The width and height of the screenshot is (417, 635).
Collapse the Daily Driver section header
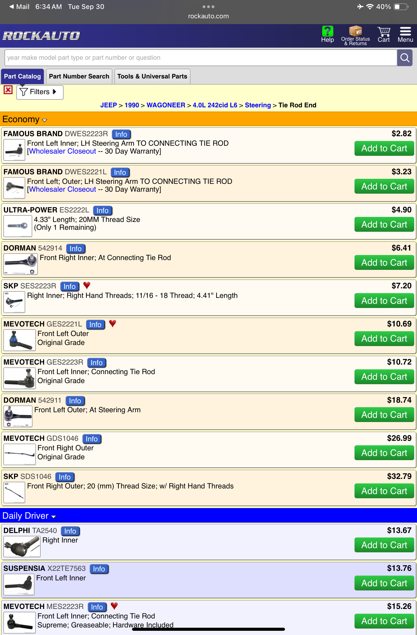click(x=29, y=516)
